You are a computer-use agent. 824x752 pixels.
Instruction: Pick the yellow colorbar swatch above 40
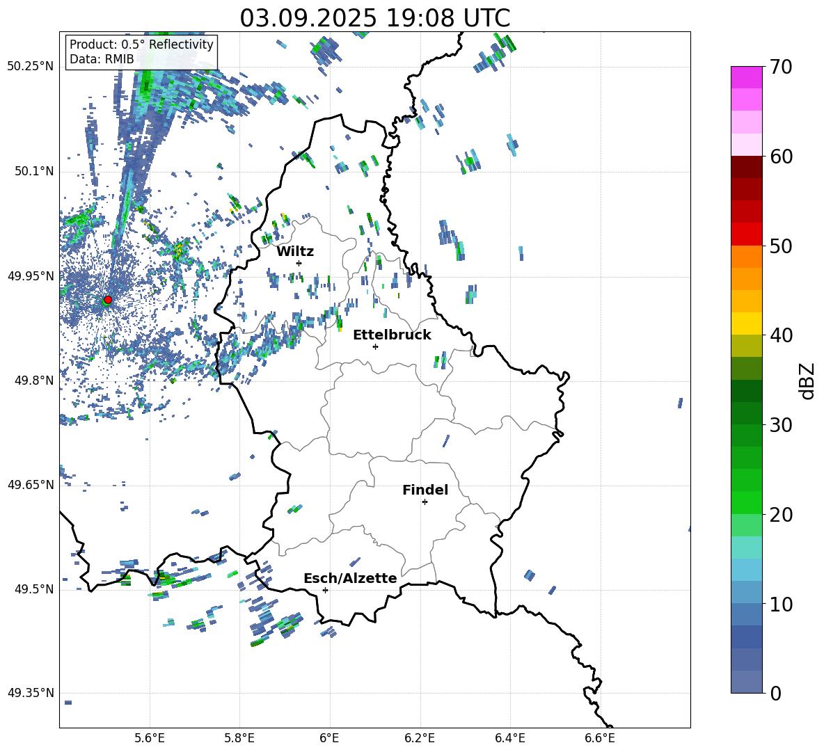(x=747, y=323)
